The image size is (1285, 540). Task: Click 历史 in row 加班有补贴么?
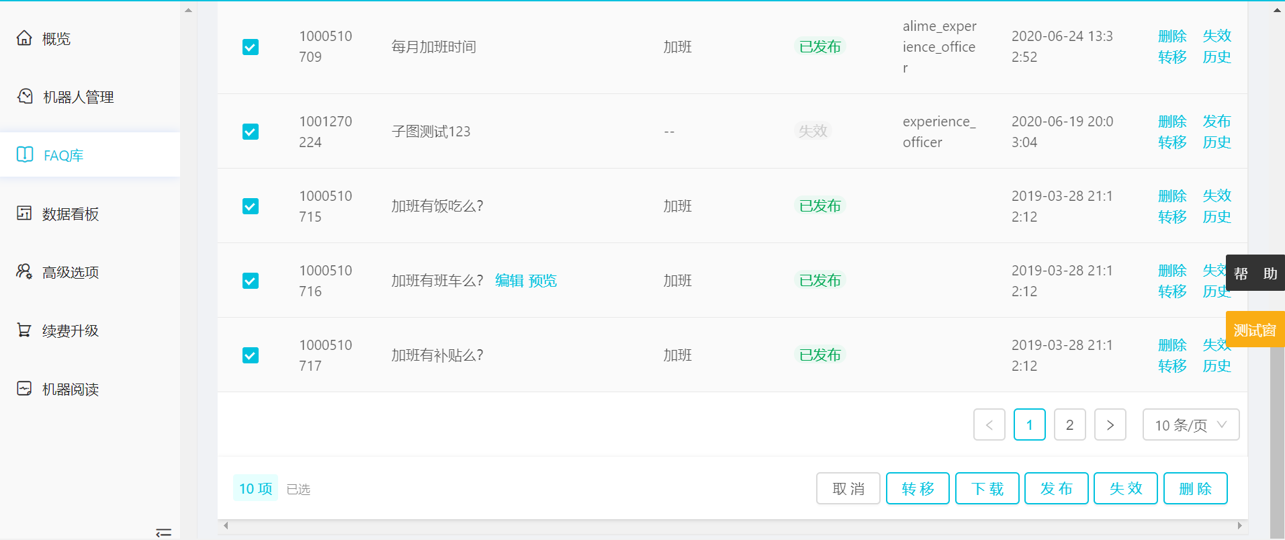coord(1216,366)
